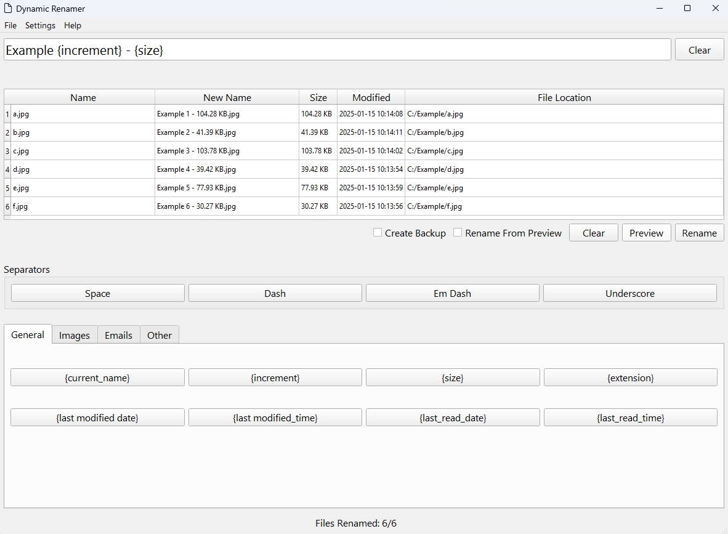
Task: Enable the Create Backup checkbox
Action: (x=378, y=233)
